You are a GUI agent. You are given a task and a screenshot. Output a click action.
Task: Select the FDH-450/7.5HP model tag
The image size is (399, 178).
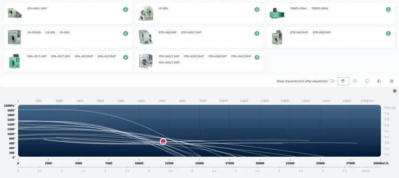(169, 62)
